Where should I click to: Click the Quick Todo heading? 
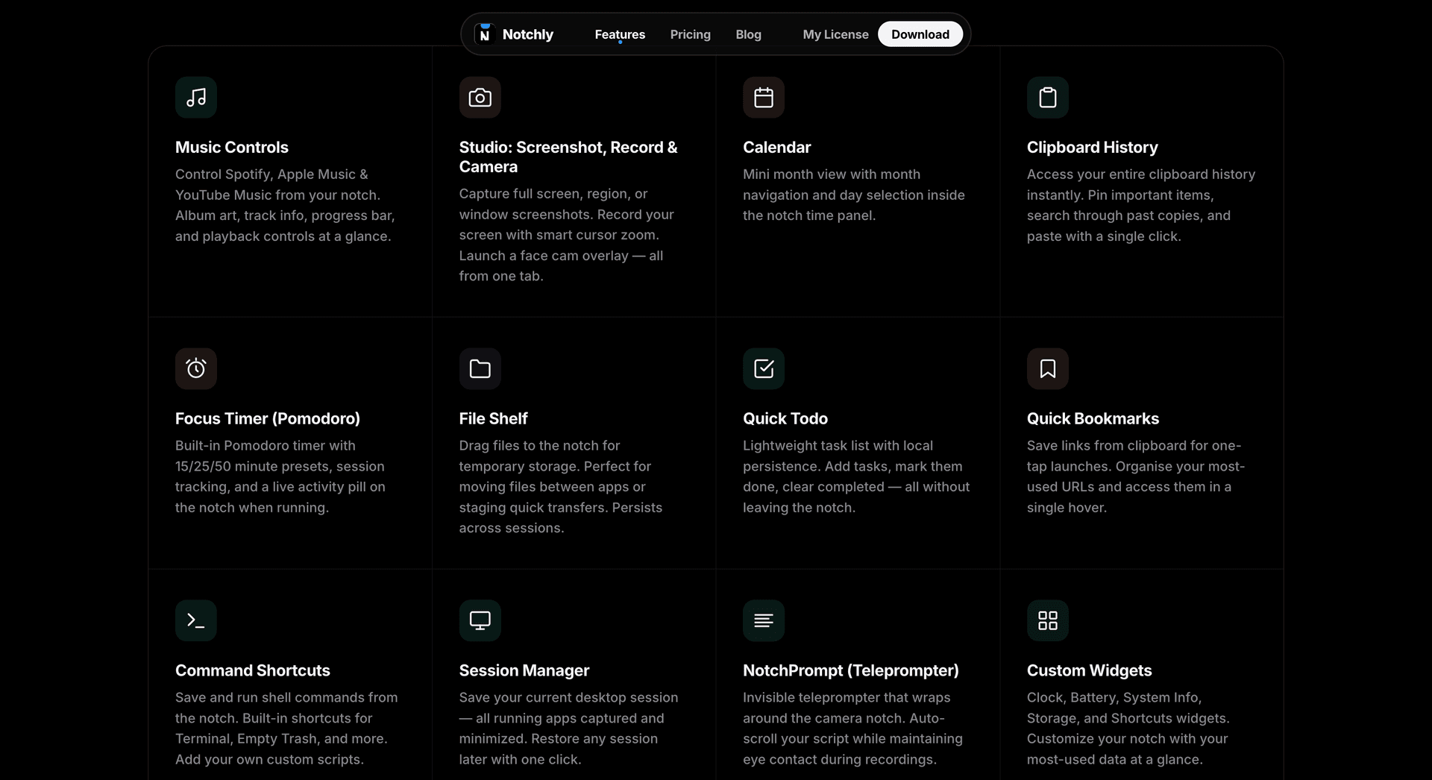785,418
